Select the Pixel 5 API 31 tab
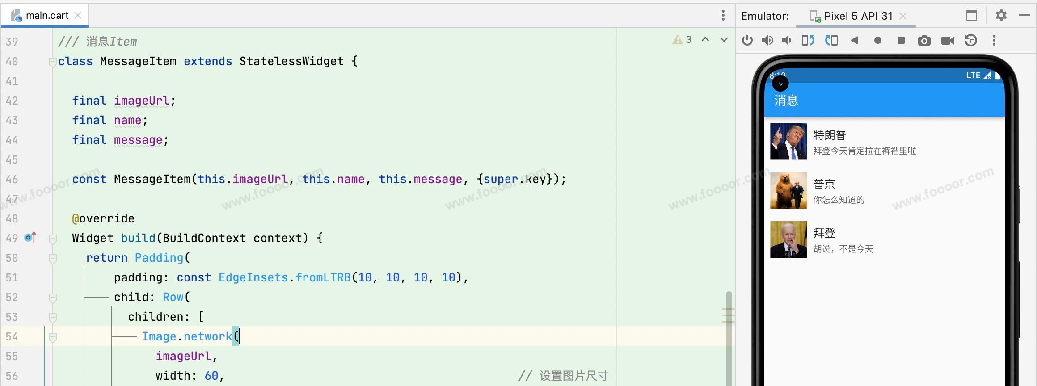 tap(857, 16)
